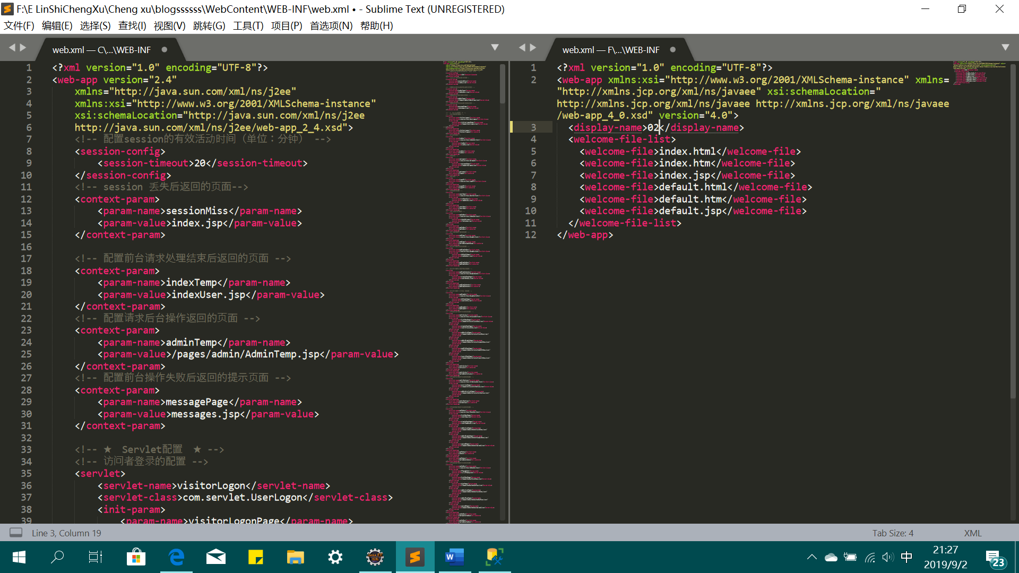Open Sticky Notes from taskbar

tap(256, 557)
